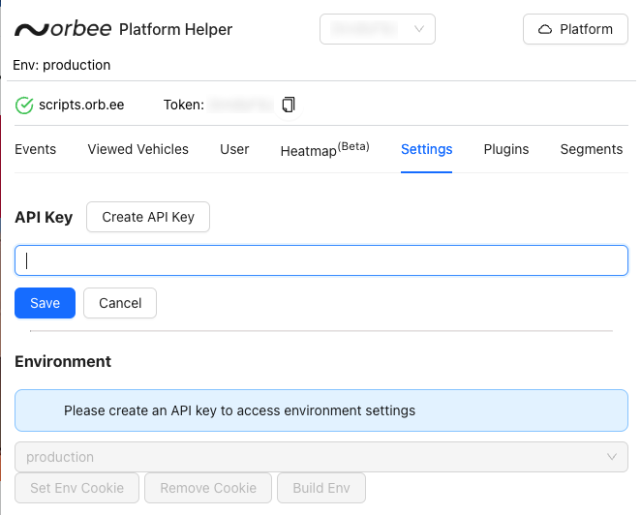Open the production environment dropdown
The height and width of the screenshot is (515, 641).
(x=320, y=457)
